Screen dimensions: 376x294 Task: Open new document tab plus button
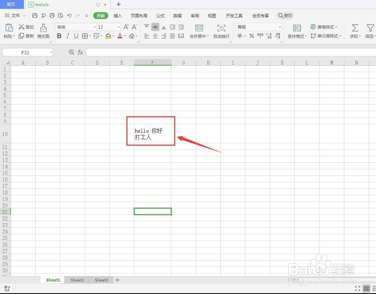[x=118, y=4]
